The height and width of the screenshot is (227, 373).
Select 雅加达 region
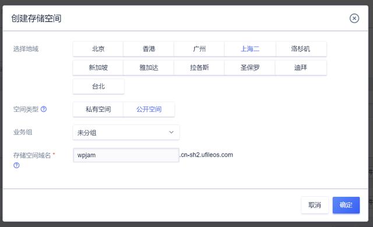149,68
